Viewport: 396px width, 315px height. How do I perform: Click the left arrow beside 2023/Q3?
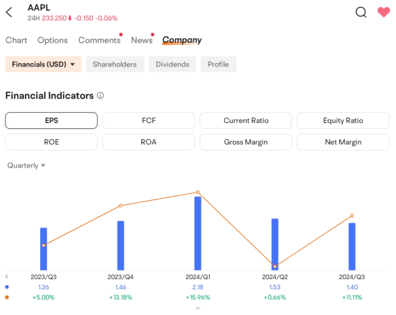click(x=7, y=276)
